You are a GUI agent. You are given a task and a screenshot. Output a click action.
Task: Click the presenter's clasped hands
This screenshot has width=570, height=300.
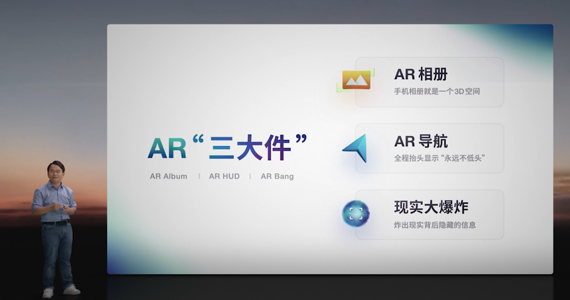[59, 207]
